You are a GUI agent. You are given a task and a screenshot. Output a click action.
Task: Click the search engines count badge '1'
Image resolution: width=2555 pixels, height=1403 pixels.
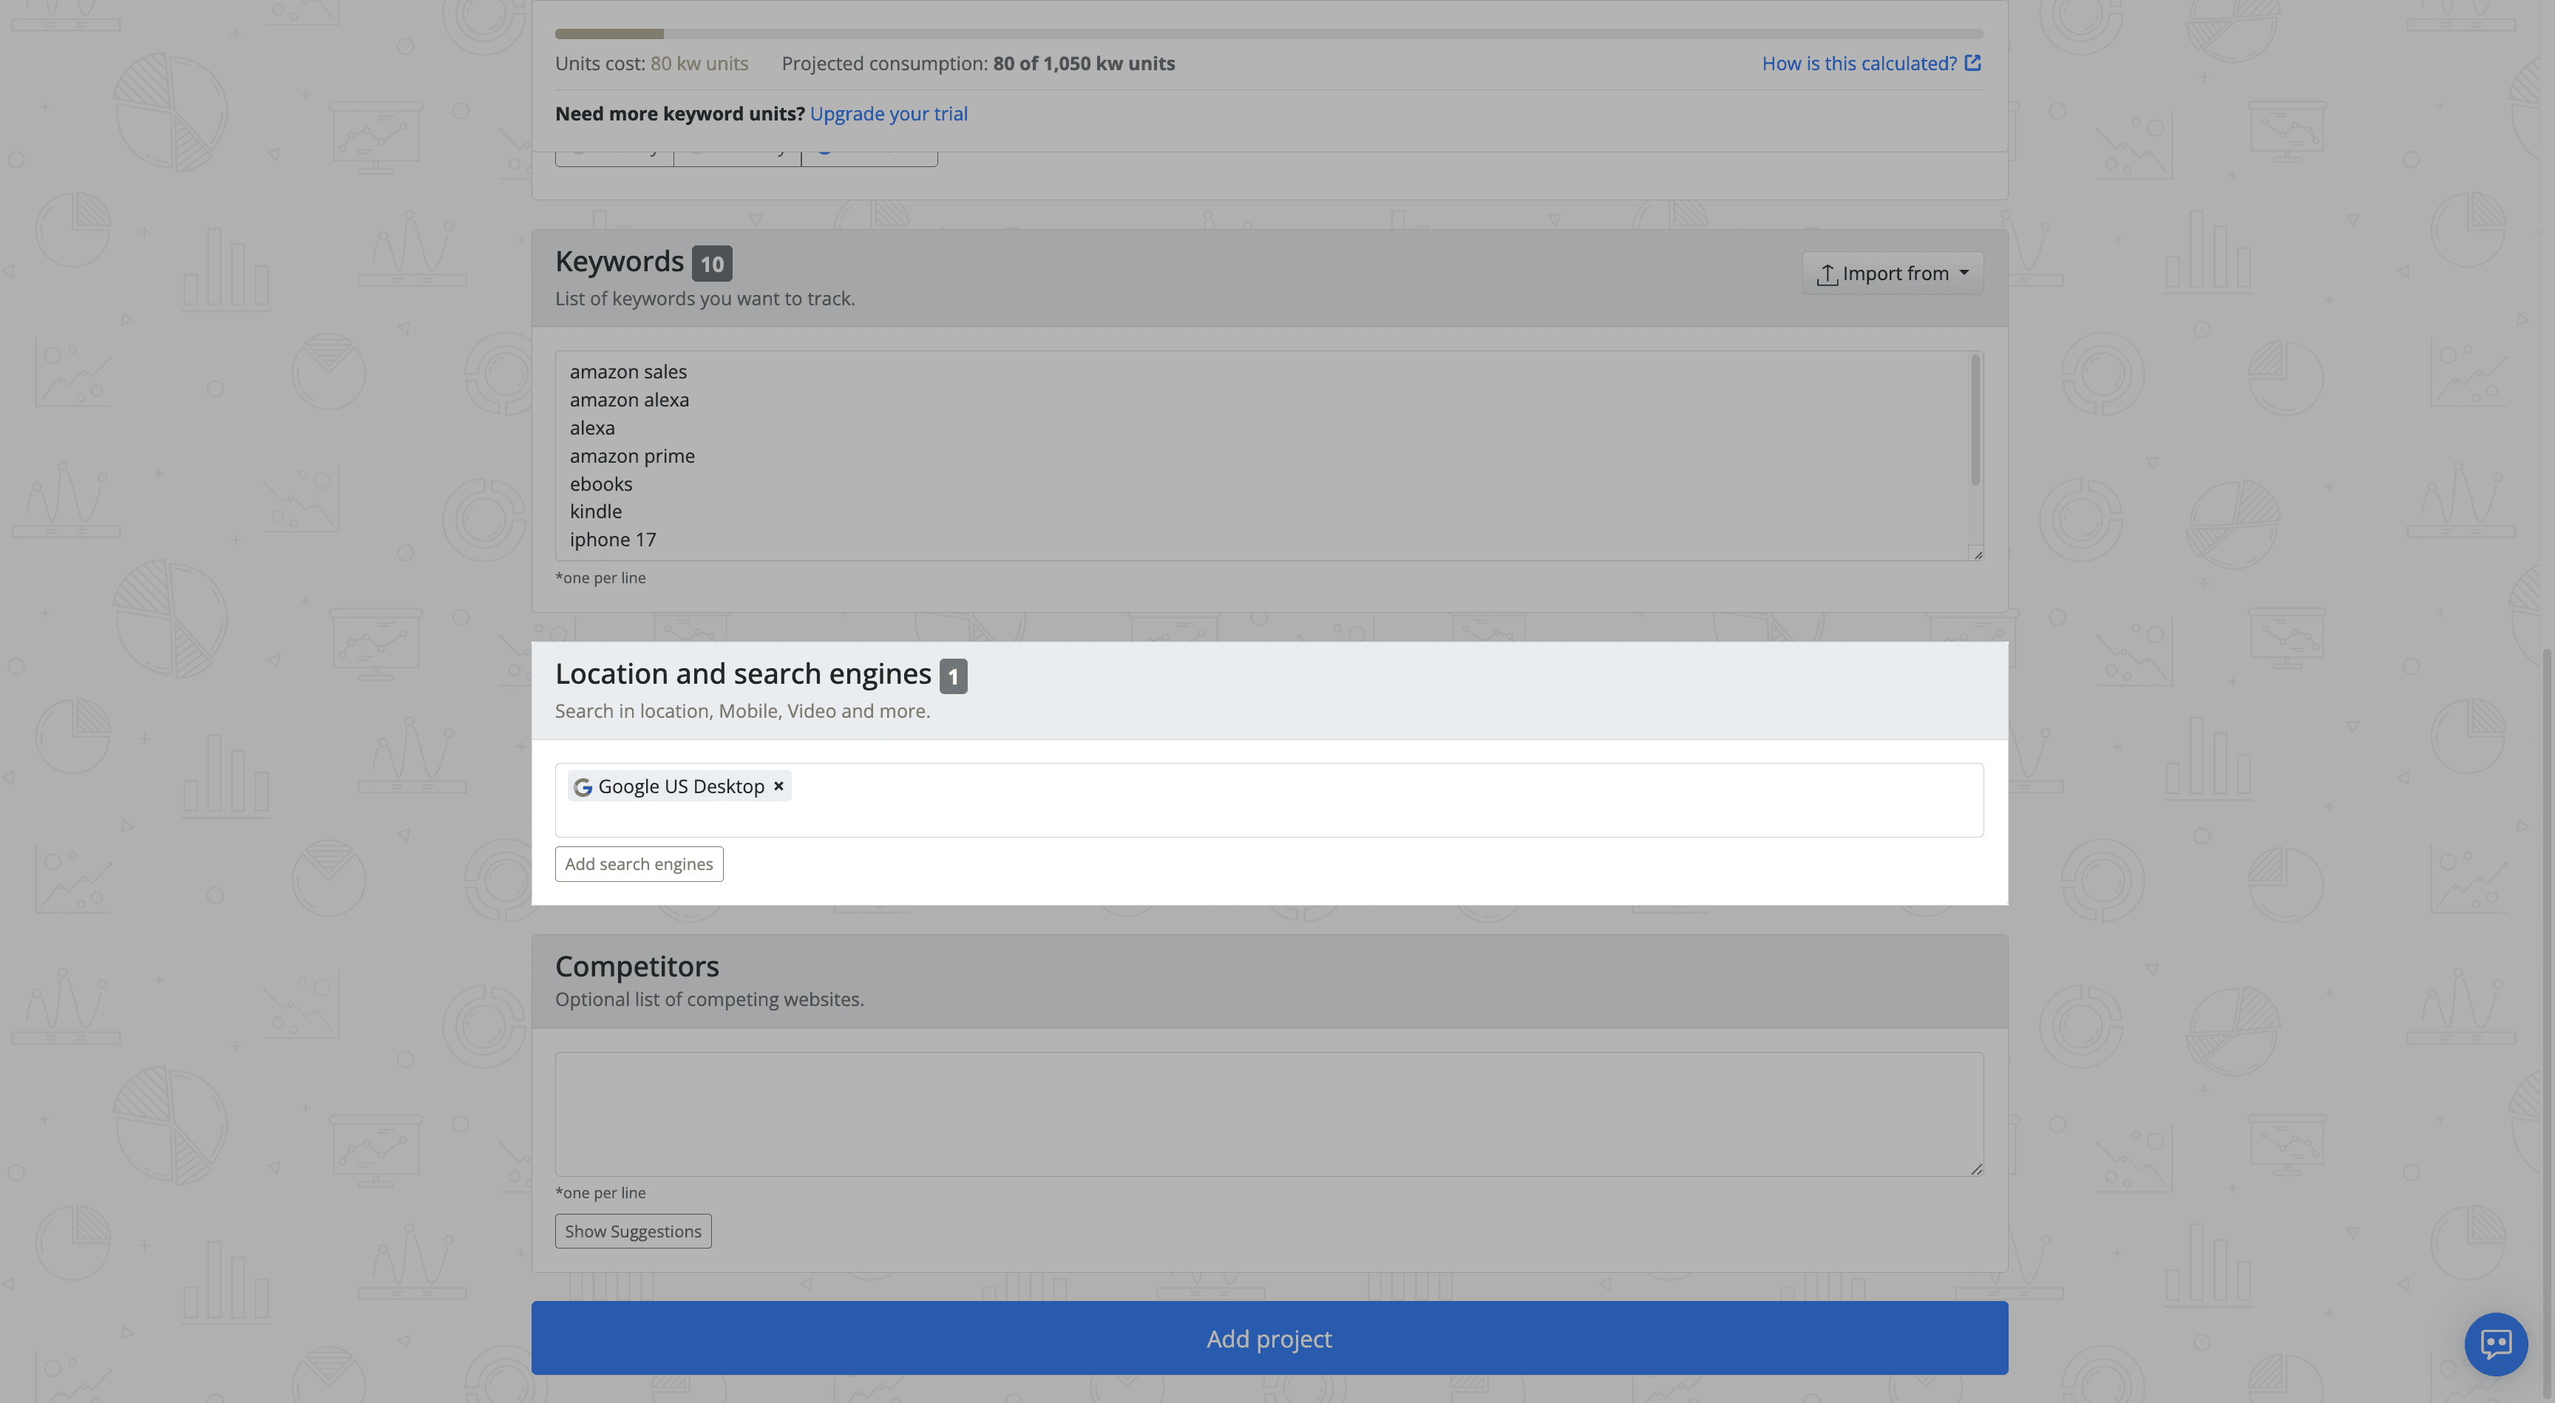tap(953, 676)
